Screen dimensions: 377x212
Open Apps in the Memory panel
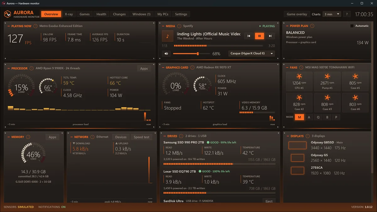pos(52,137)
